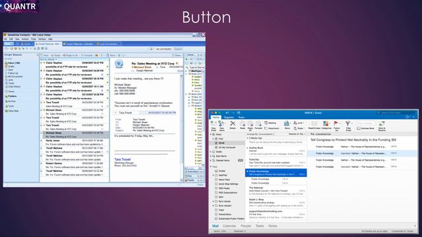Click Mail in Outlook bottom navigation
Viewport: 422px width, 237px height.
point(216,226)
